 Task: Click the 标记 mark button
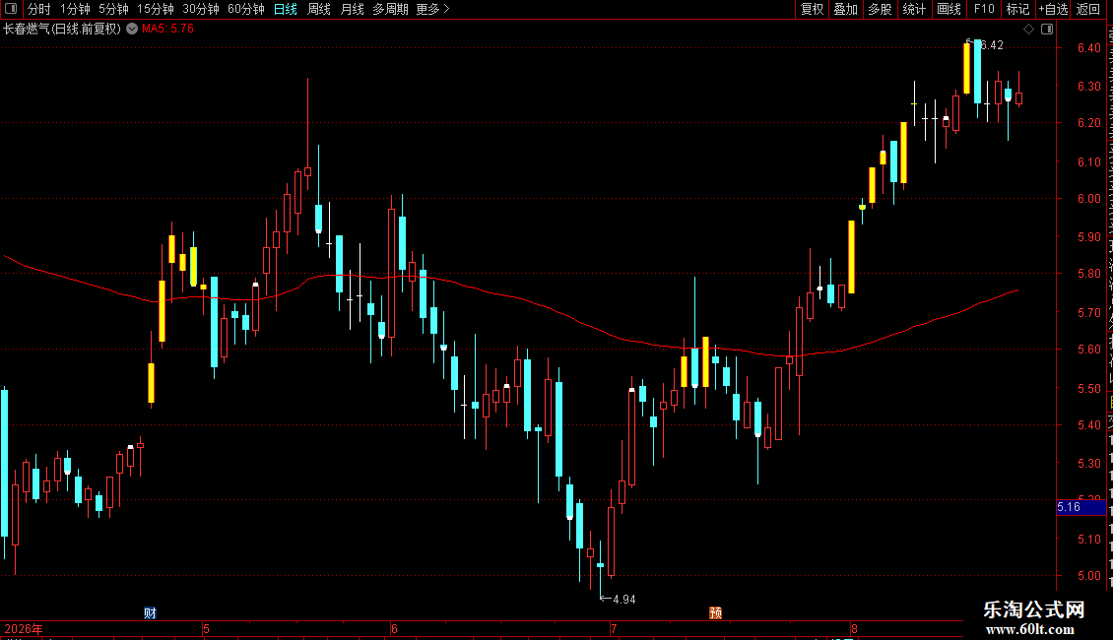click(1017, 9)
